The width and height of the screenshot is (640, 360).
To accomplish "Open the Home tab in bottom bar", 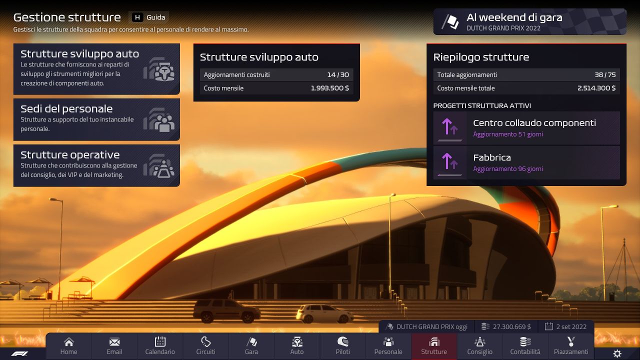I will [x=68, y=346].
